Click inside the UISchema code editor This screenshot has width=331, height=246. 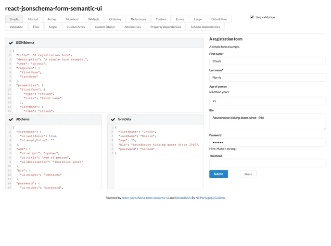point(53,157)
